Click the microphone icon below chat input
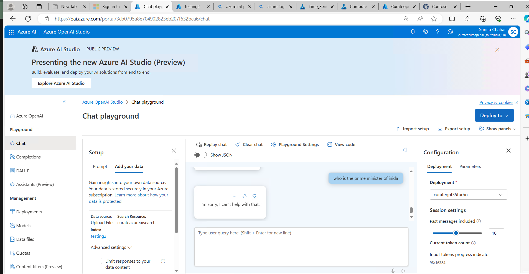Image resolution: width=529 pixels, height=274 pixels. click(x=393, y=271)
